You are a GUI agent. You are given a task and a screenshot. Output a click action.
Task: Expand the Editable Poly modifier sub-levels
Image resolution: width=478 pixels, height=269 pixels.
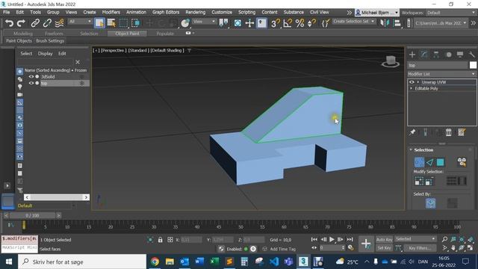412,88
